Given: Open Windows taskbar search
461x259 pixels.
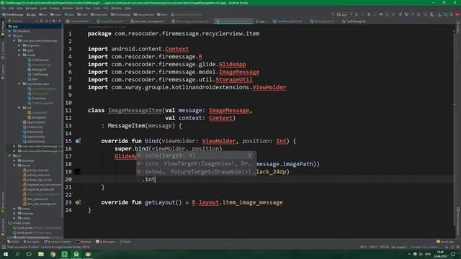Looking at the screenshot, I should (x=17, y=254).
